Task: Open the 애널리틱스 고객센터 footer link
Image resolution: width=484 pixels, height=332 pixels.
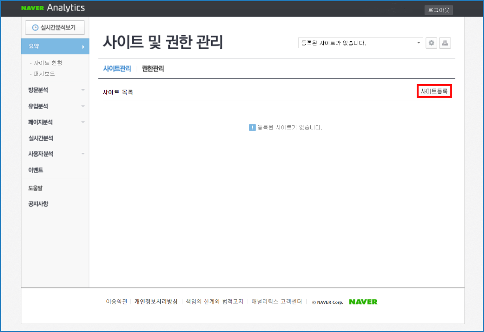Action: (277, 302)
